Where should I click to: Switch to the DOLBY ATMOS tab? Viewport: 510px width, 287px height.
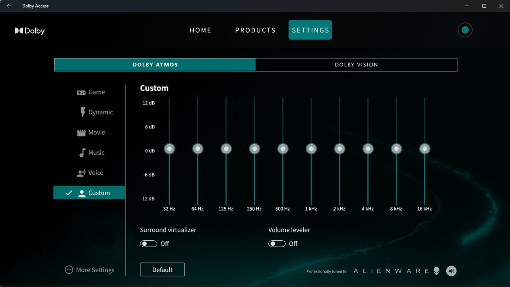(155, 65)
